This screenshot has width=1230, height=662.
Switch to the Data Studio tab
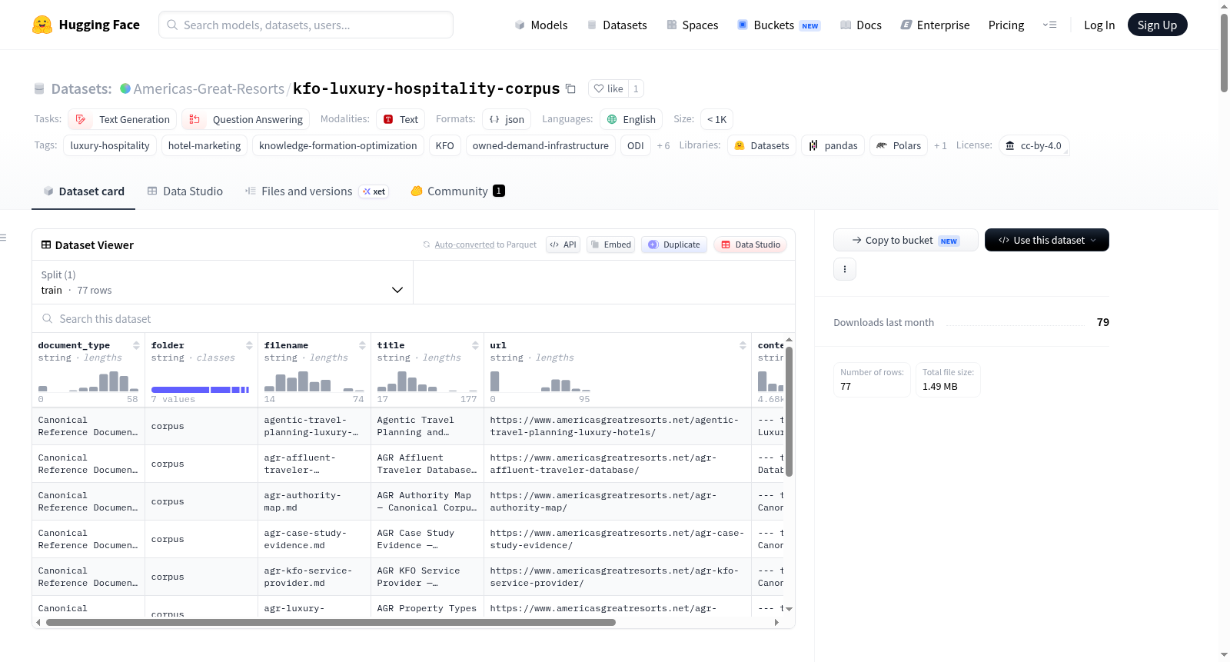tap(185, 191)
